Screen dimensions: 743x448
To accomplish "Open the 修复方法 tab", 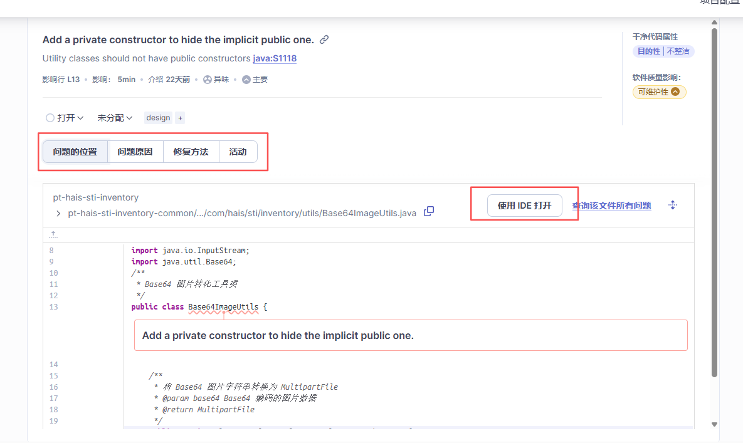I will [x=191, y=152].
